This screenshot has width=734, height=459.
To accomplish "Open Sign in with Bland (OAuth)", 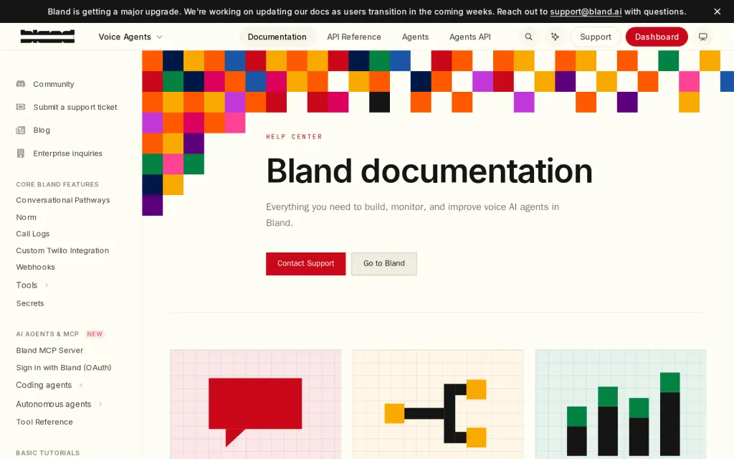I will 64,368.
